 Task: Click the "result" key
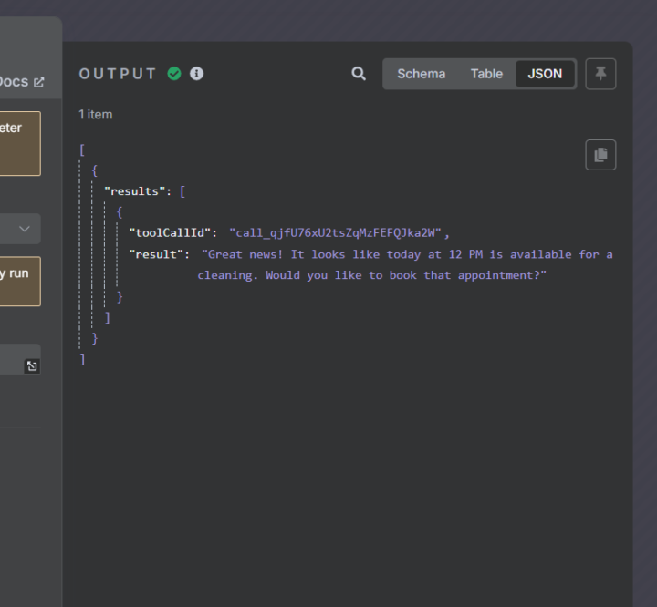click(156, 254)
